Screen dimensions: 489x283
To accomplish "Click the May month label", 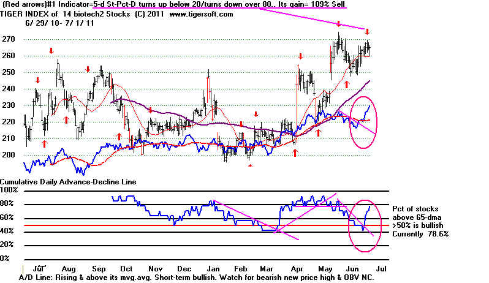I will pyautogui.click(x=325, y=269).
